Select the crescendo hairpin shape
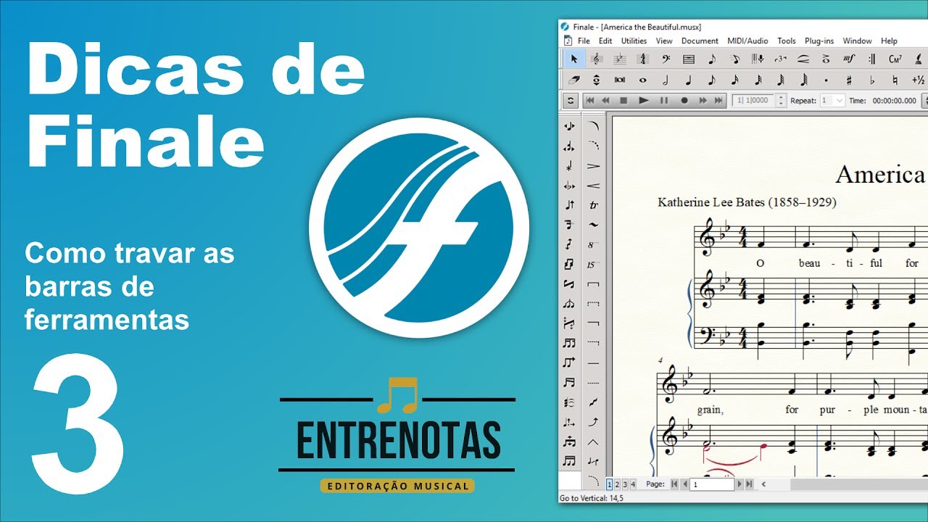This screenshot has width=928, height=522. click(594, 186)
